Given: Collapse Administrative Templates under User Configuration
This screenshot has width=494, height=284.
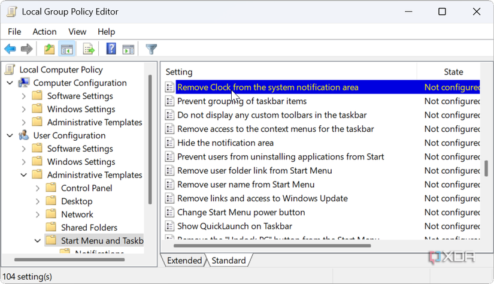Looking at the screenshot, I should (x=24, y=175).
